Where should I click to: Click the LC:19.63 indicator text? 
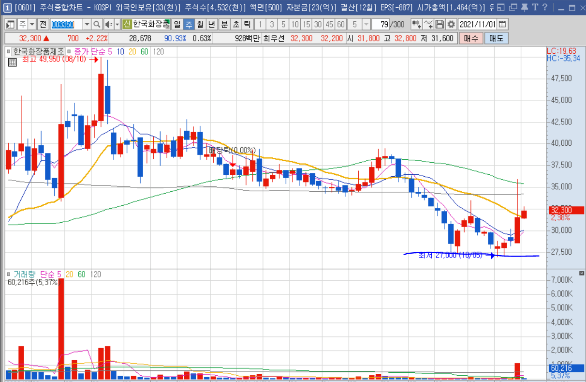click(x=561, y=51)
